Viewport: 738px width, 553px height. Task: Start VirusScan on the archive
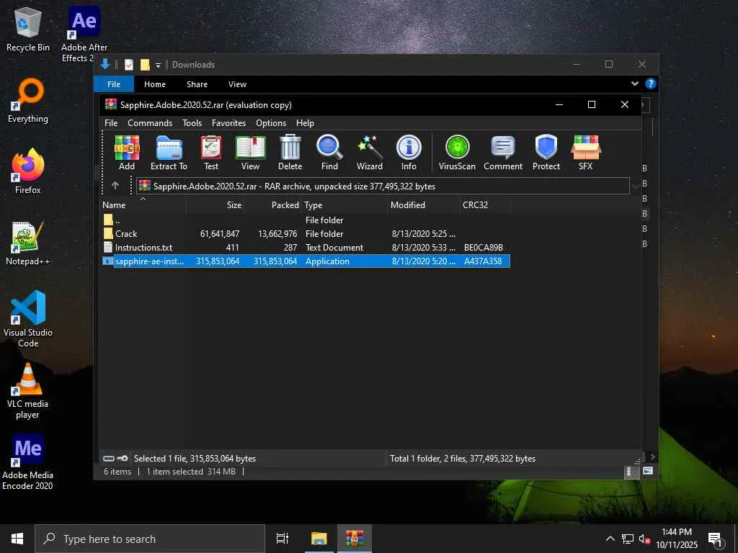(x=457, y=153)
